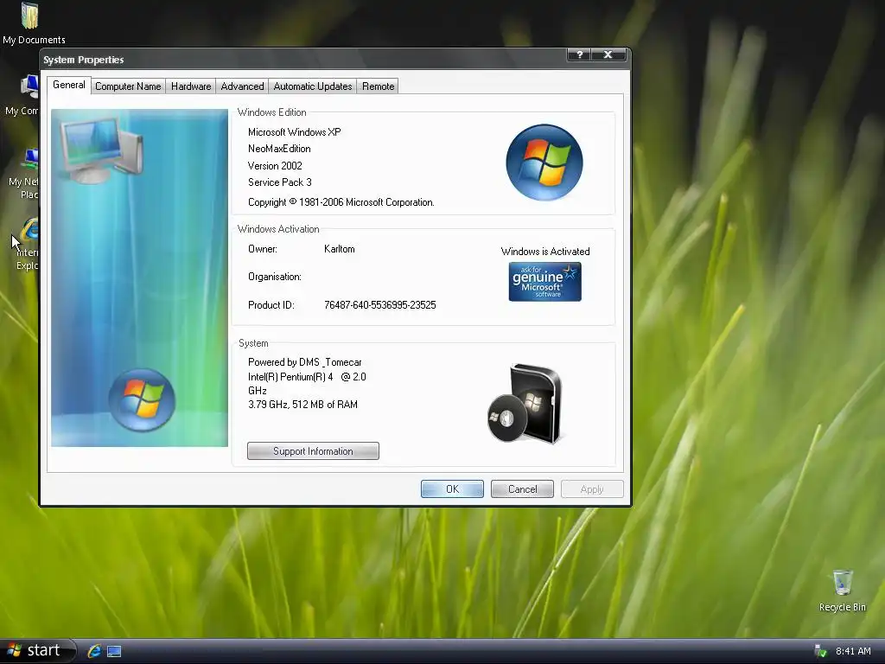
Task: Open the General tab
Action: click(x=69, y=85)
